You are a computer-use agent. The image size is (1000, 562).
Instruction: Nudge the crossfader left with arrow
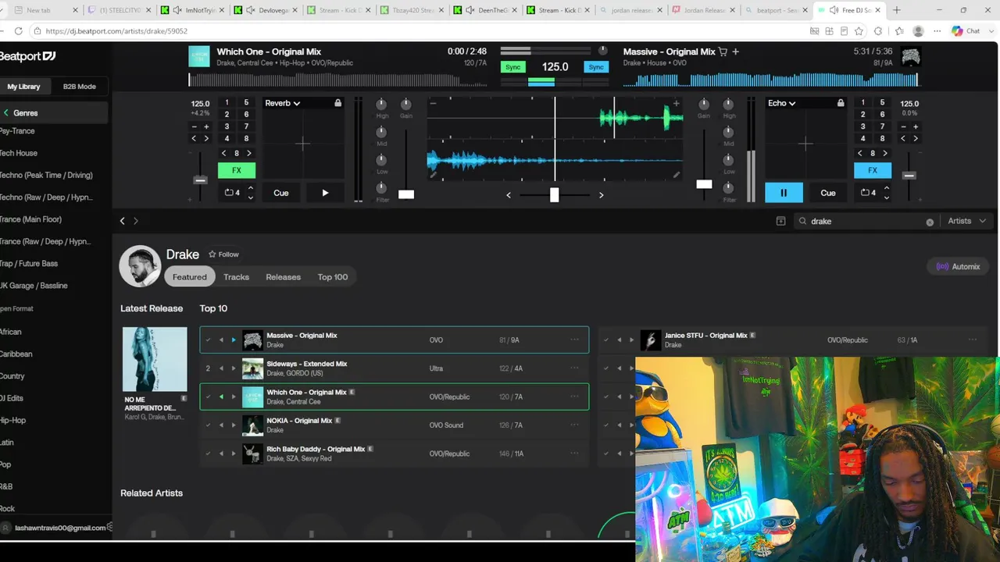point(509,195)
